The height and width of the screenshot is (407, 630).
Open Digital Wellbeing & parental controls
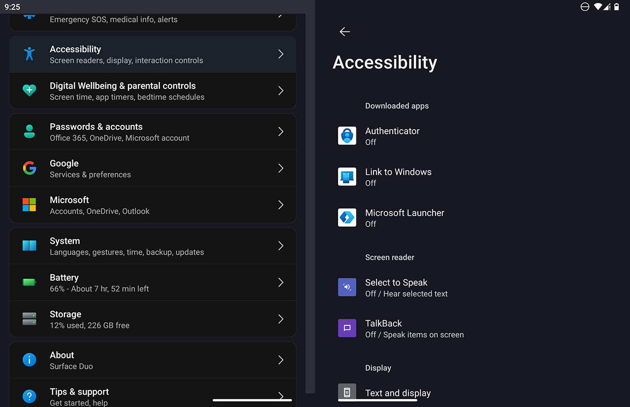(153, 90)
